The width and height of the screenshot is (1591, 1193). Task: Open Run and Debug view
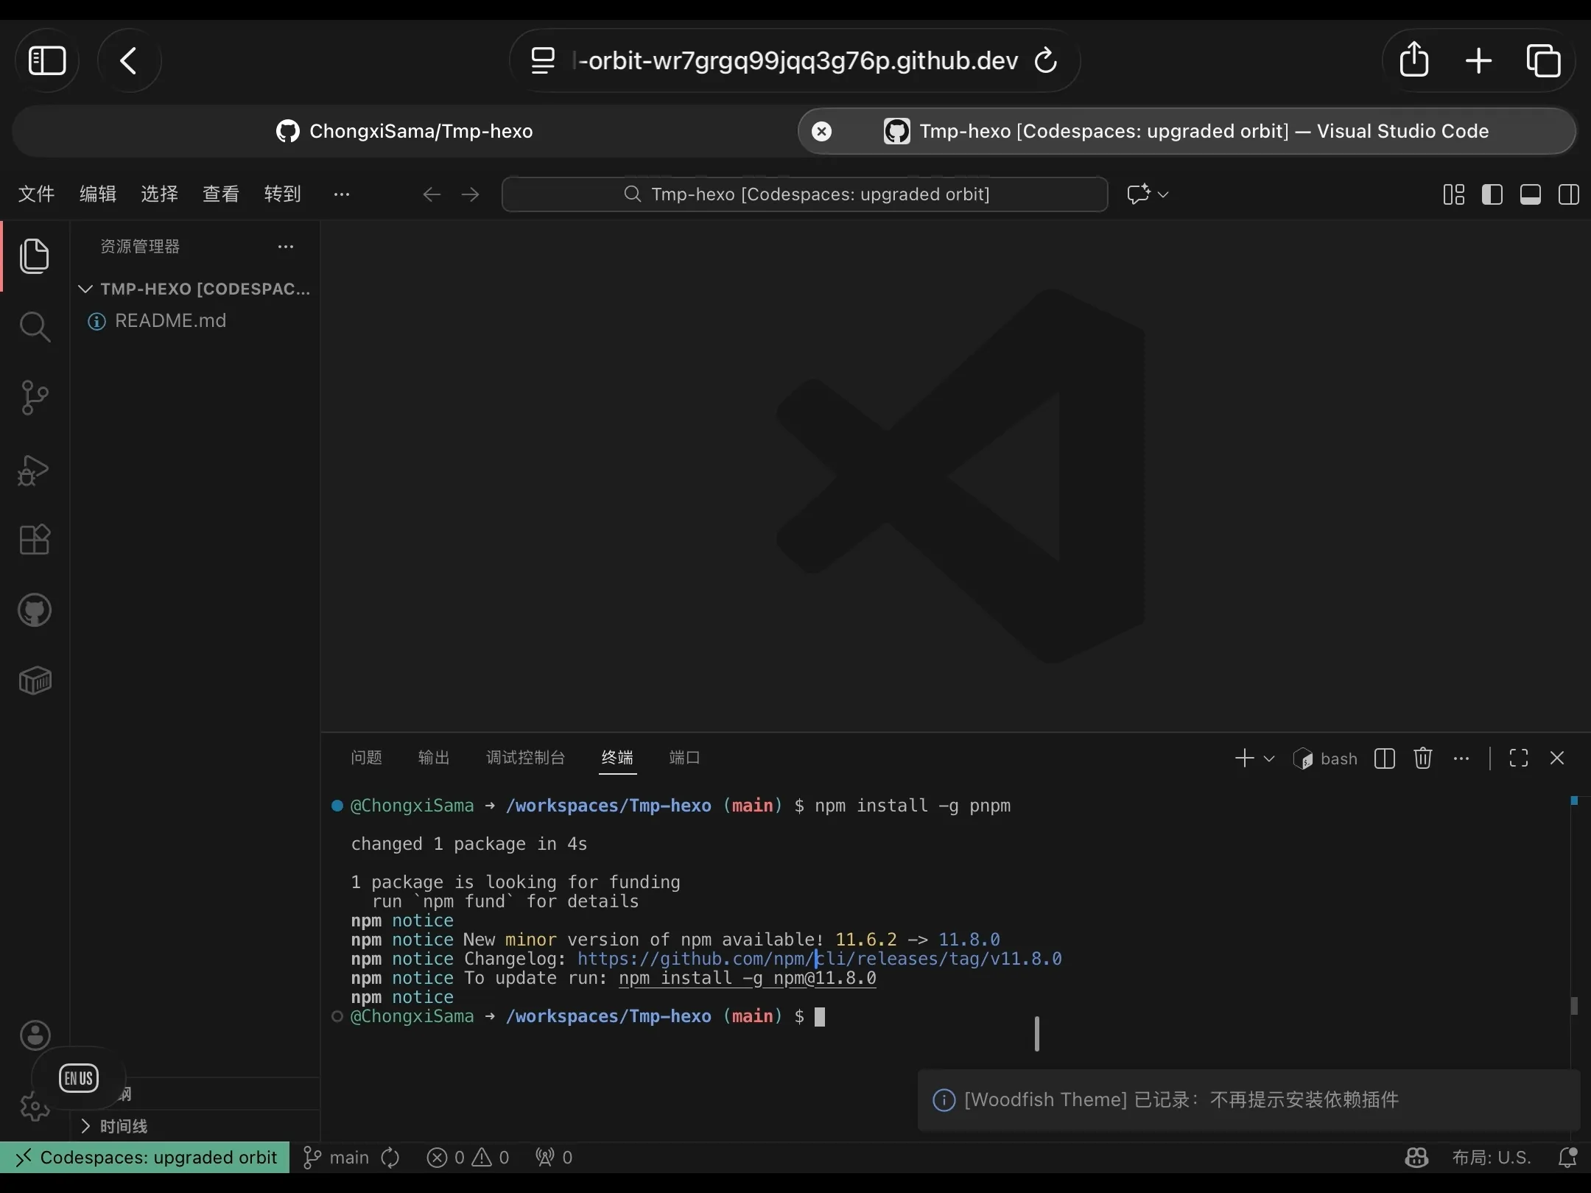35,470
